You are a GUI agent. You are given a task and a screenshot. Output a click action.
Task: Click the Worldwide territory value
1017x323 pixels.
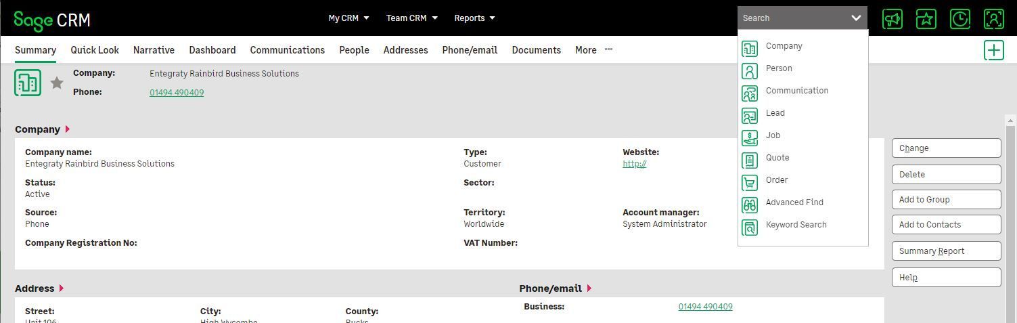click(x=484, y=224)
